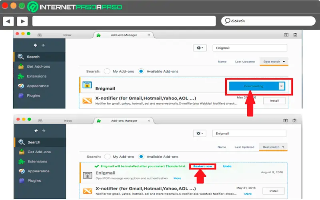320x200 pixels.
Task: Select My Add-ons radio in lower window
Action: (x=107, y=157)
